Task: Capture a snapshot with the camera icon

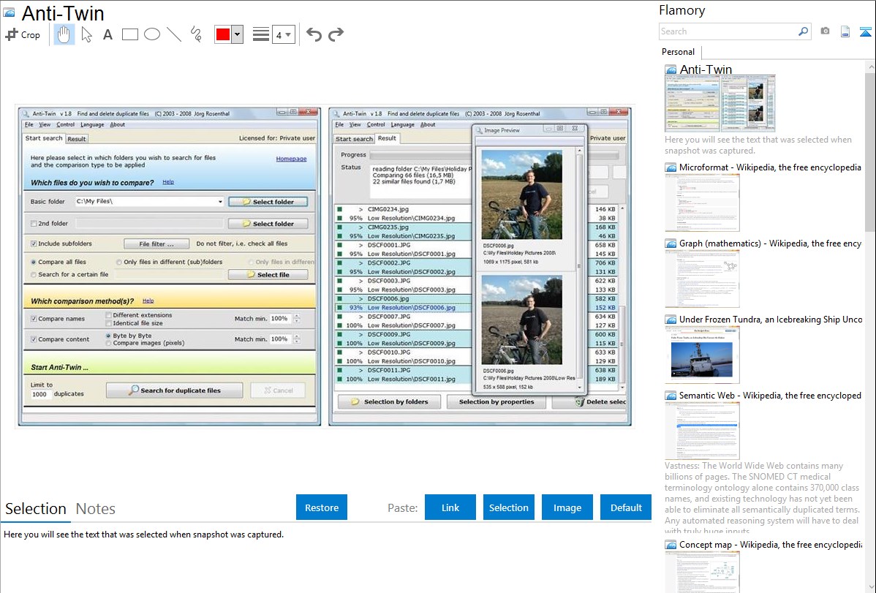Action: point(825,31)
